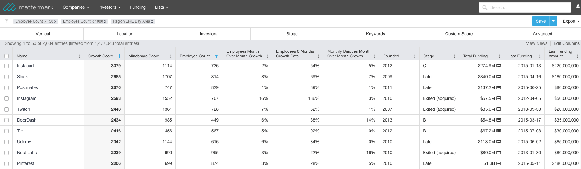Open Stage column options icon

455,56
